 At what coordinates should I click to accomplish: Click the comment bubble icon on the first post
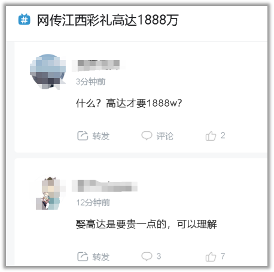(147, 135)
